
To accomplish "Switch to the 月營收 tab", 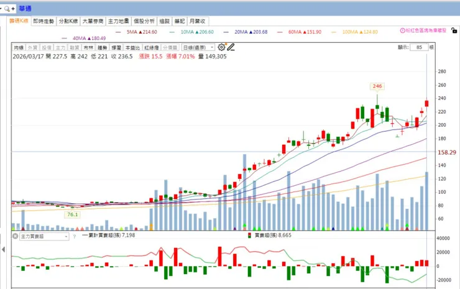I will [x=198, y=21].
